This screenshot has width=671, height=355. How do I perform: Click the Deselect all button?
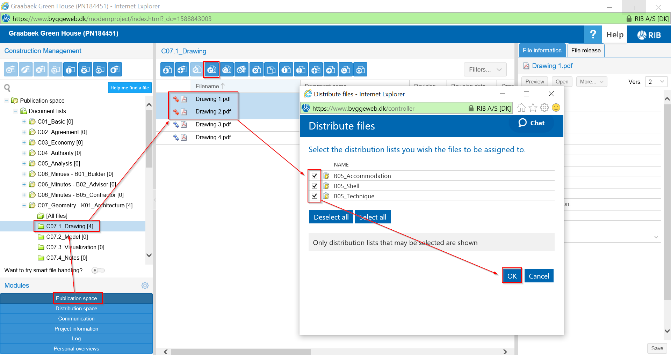331,217
